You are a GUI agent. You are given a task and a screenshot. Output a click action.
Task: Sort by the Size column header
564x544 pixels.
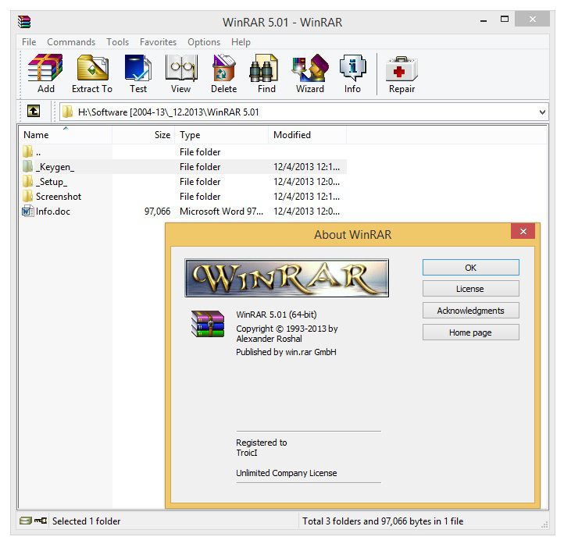point(143,135)
